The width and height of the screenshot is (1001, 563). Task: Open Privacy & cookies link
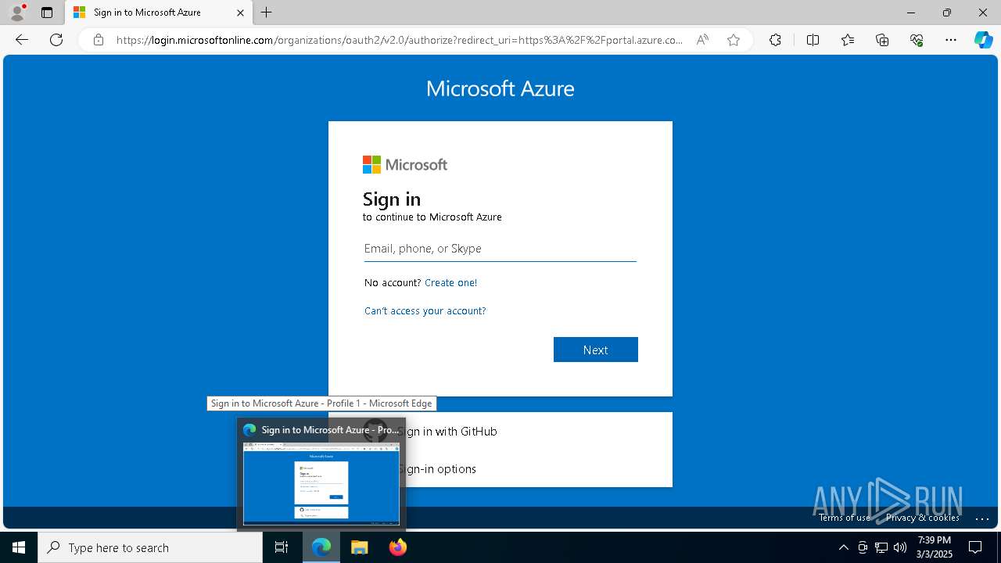[x=923, y=518]
